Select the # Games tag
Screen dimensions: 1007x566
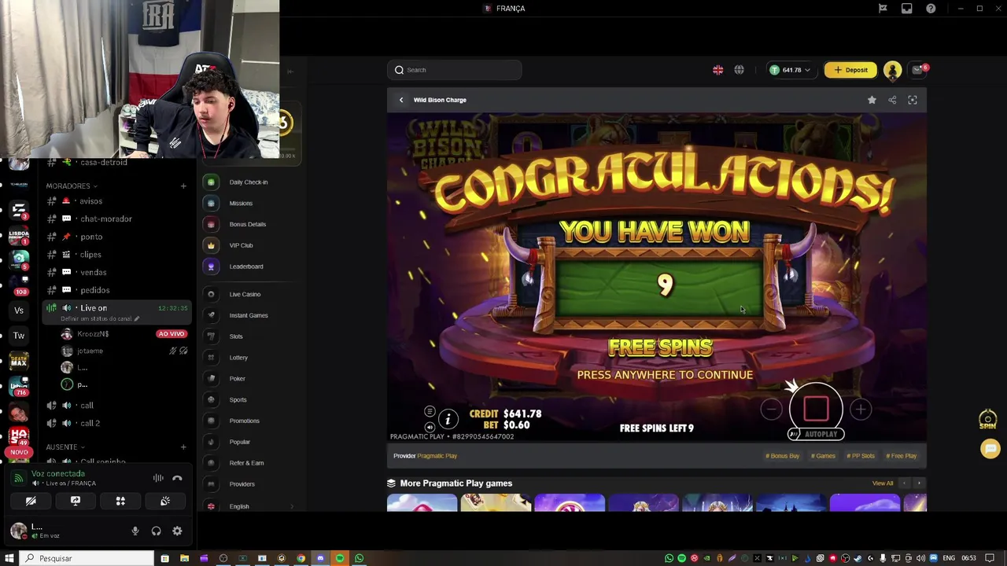(x=823, y=456)
